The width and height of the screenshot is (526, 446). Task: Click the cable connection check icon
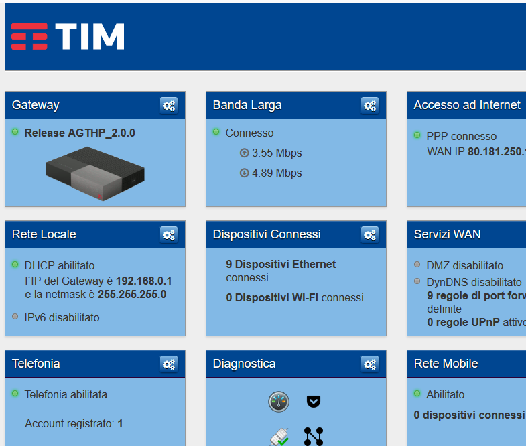coord(279,437)
